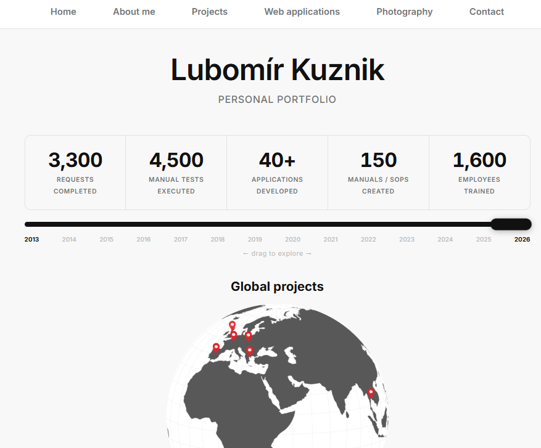Screen dimensions: 541x448
Task: Click the 3,300 Requests Completed stat
Action: [x=75, y=173]
